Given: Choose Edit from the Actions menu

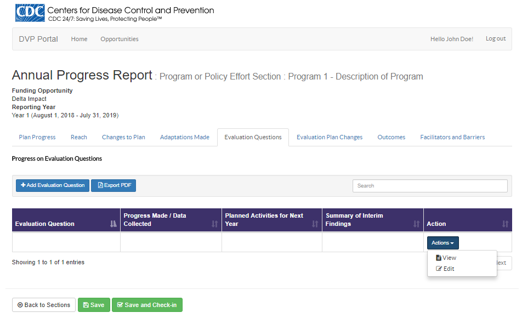Looking at the screenshot, I should [448, 269].
